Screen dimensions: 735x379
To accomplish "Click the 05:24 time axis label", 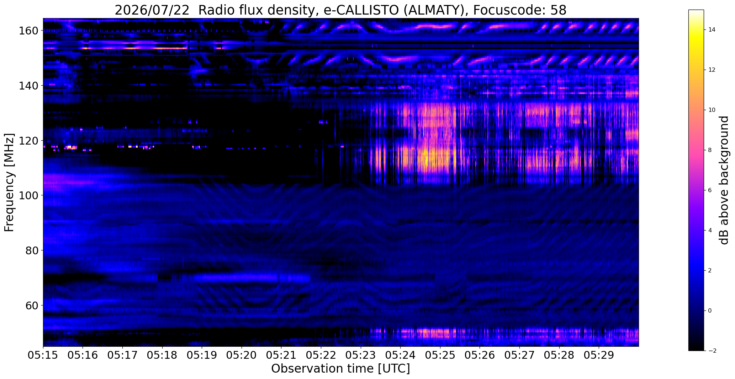I will click(x=400, y=355).
